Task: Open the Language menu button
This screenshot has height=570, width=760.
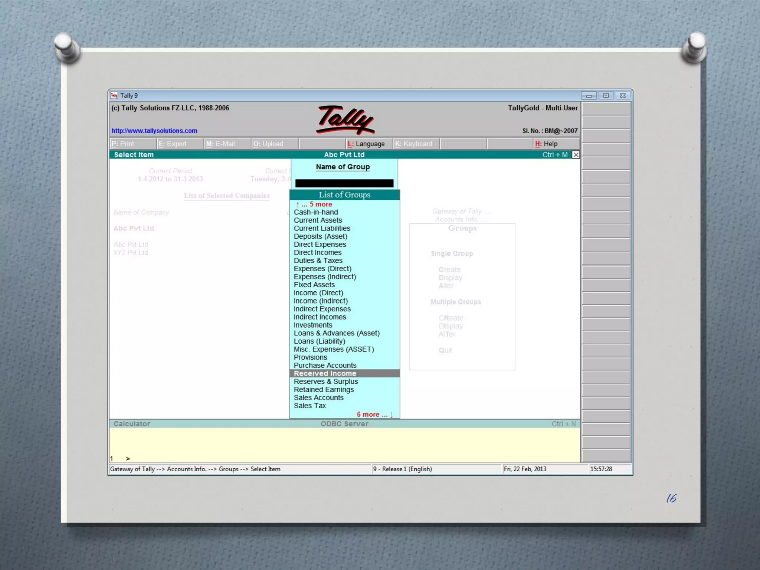Action: [369, 144]
